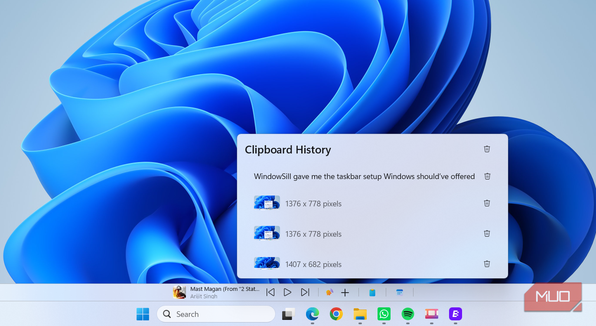Image resolution: width=596 pixels, height=326 pixels.
Task: Launch Microsoft Edge from taskbar
Action: coord(313,314)
